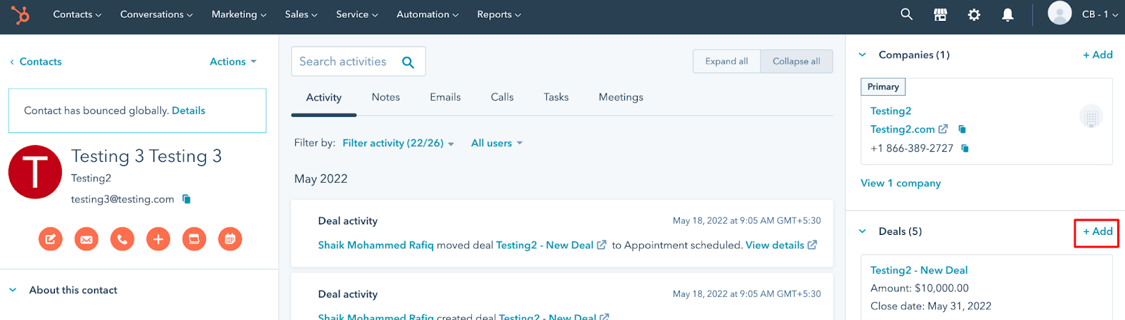Click the orange send email icon

pyautogui.click(x=86, y=239)
